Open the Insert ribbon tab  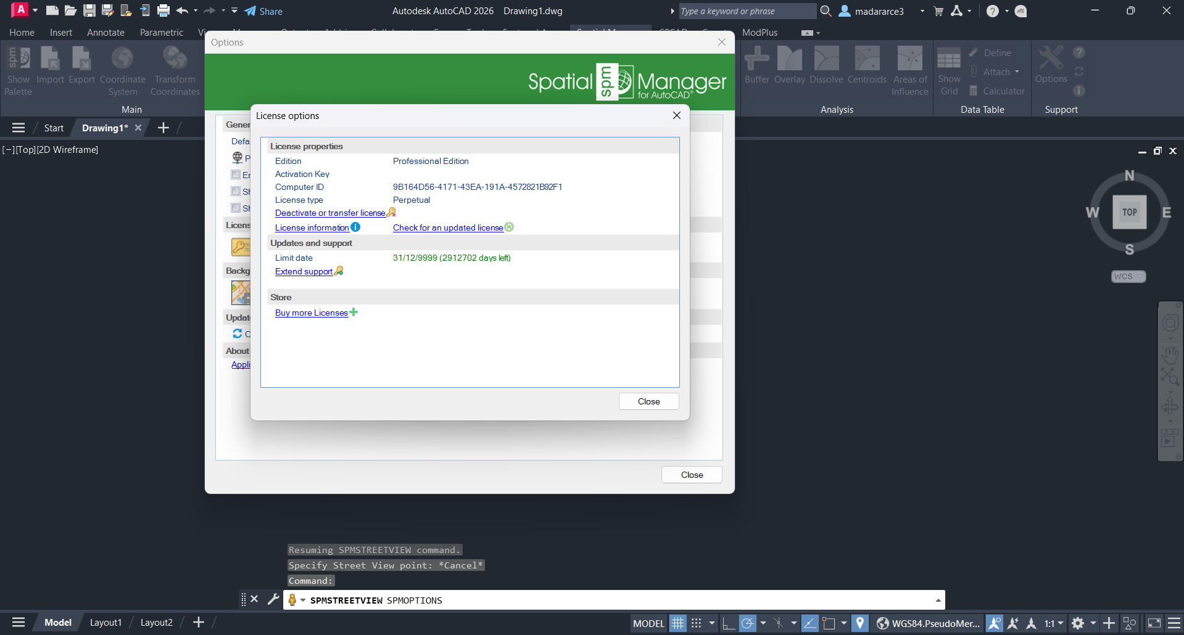pos(61,32)
